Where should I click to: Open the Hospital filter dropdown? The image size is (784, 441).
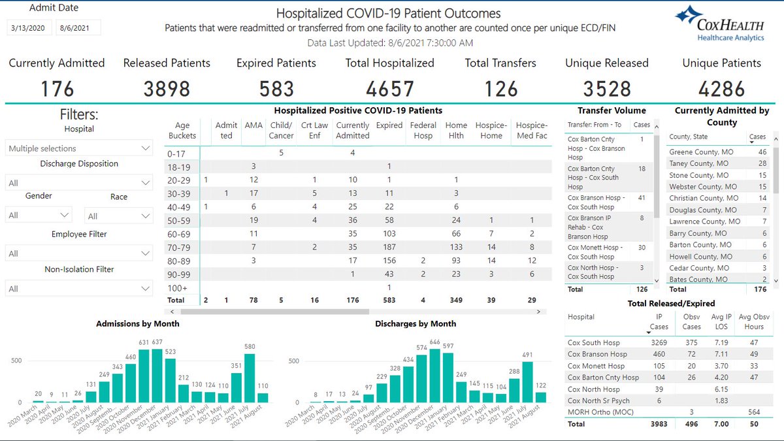click(79, 149)
